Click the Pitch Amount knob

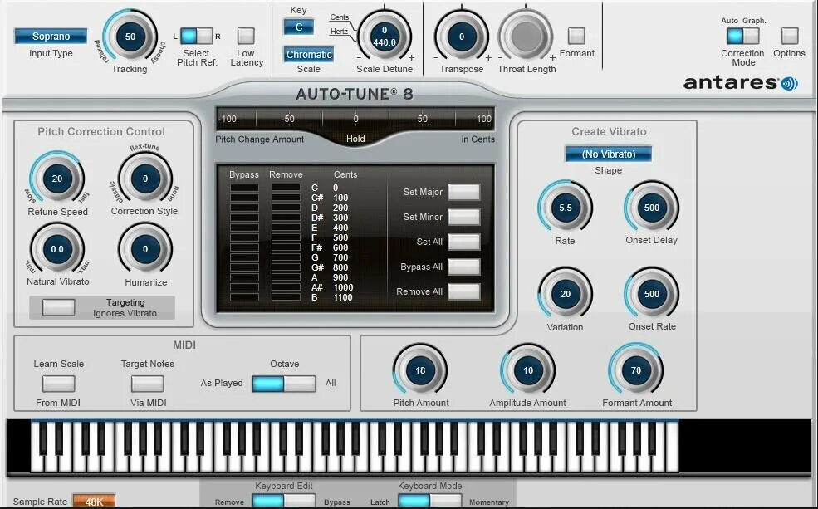tap(420, 370)
